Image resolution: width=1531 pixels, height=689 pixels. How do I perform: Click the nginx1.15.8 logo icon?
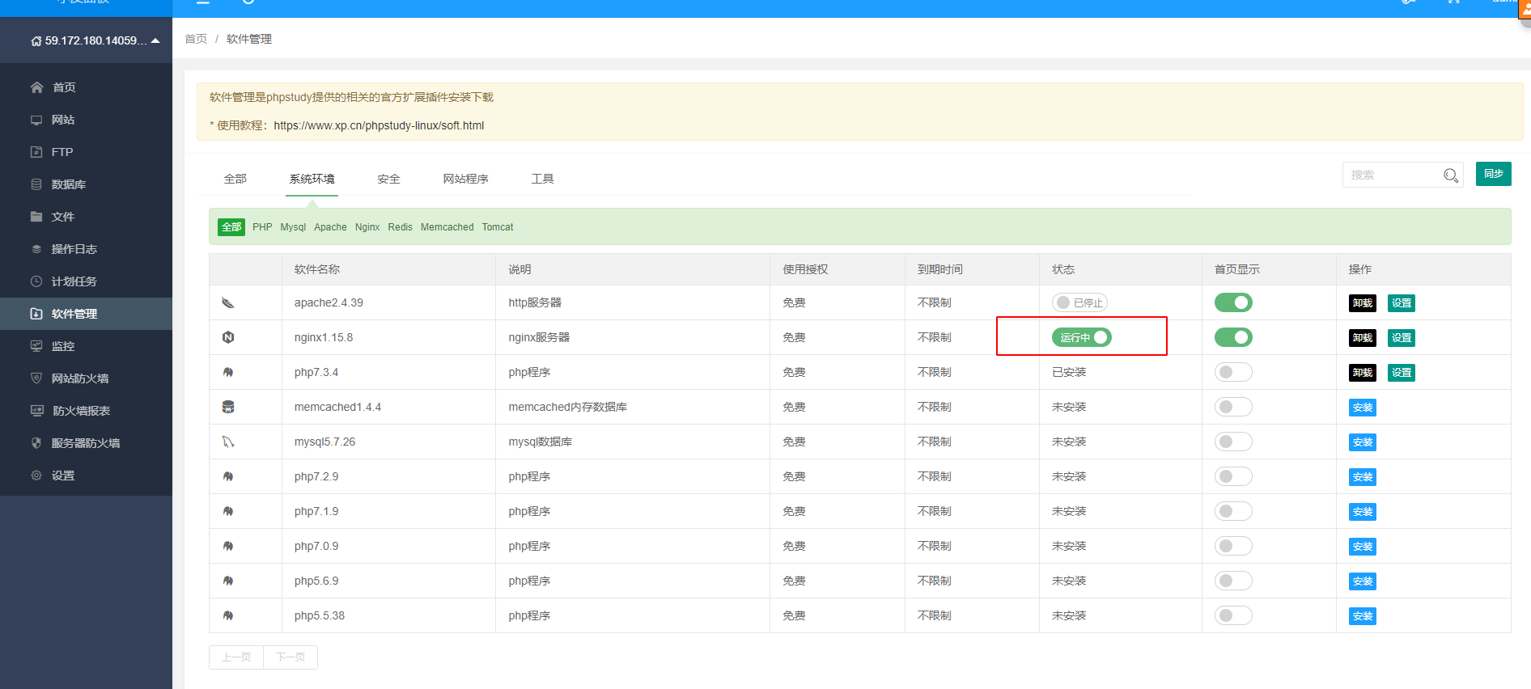click(228, 337)
